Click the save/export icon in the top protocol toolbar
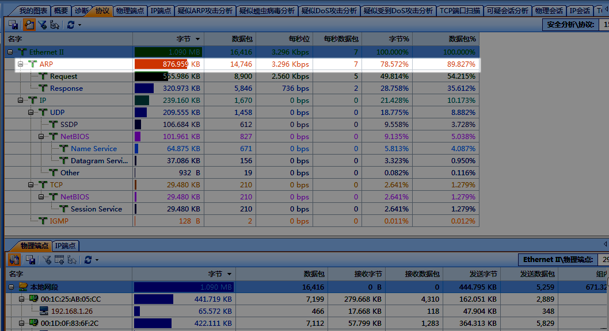Screen dimensions: 609x331 13,25
